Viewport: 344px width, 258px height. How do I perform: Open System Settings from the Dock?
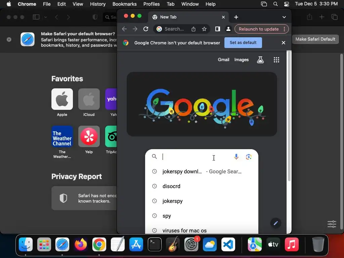191,245
